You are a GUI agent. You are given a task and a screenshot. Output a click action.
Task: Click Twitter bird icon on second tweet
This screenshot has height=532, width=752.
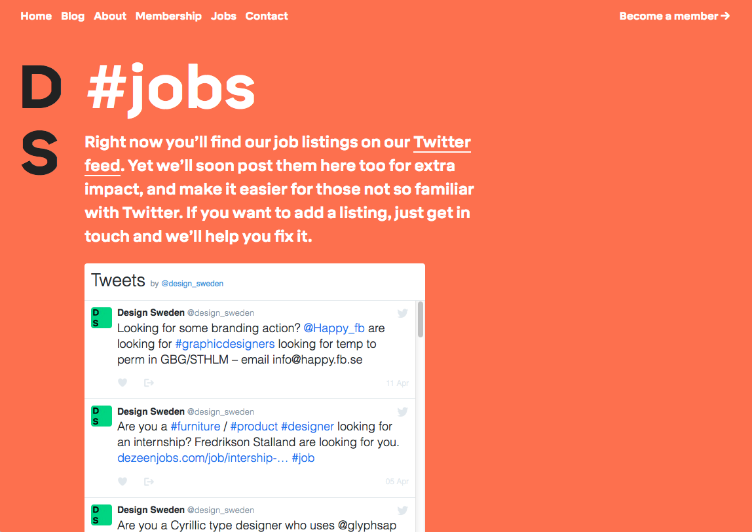(402, 411)
